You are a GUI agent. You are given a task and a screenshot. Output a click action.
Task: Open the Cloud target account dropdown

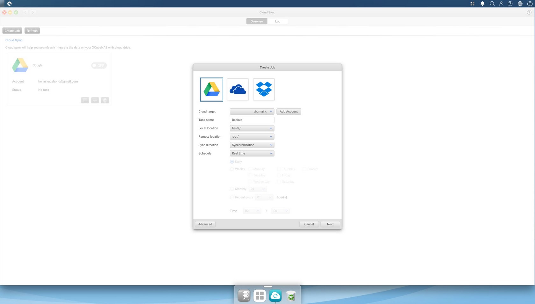[x=252, y=112]
